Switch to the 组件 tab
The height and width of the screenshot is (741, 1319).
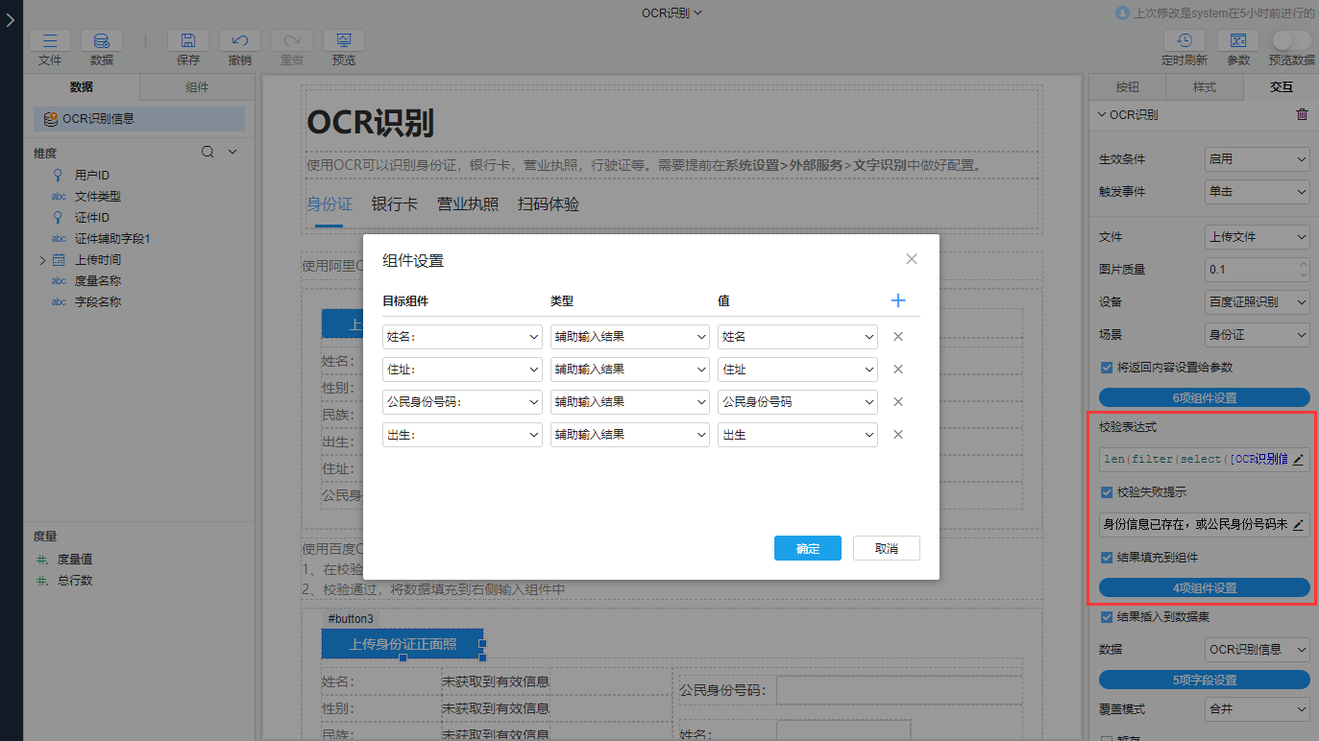pos(197,86)
